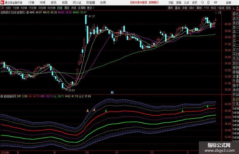239x154 pixels.
Task: Click the red L indicator in right panel
Action: tap(234, 9)
